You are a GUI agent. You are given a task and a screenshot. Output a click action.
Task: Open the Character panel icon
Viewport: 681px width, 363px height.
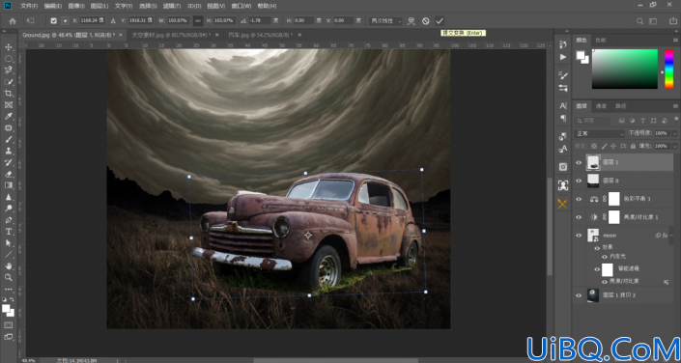[563, 105]
